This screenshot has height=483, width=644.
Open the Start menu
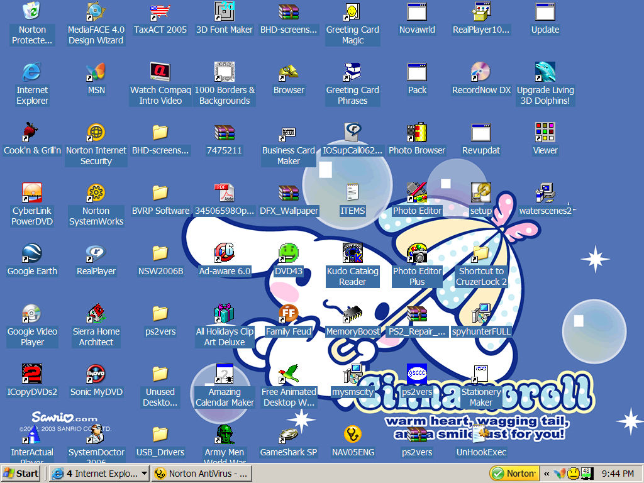tap(21, 474)
